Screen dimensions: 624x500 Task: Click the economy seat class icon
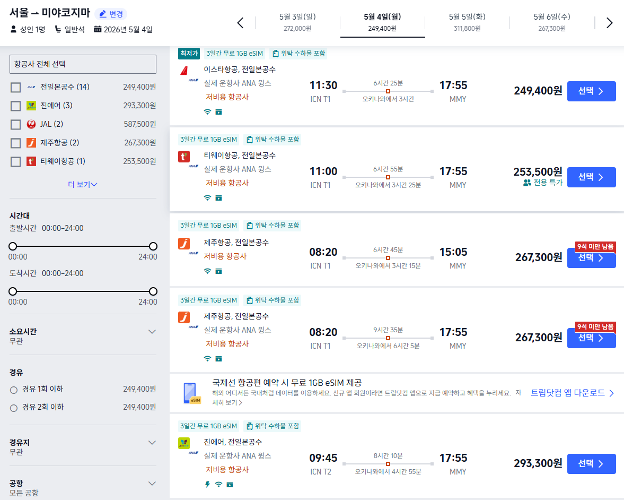pos(58,29)
